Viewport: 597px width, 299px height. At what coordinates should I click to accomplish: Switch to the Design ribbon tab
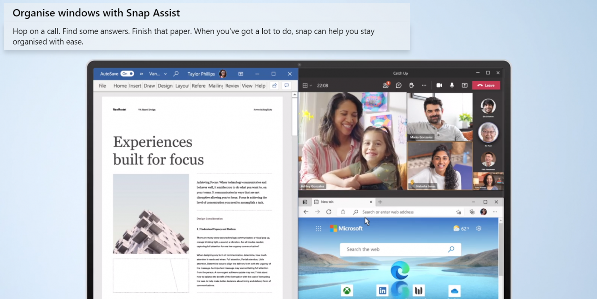pyautogui.click(x=165, y=85)
